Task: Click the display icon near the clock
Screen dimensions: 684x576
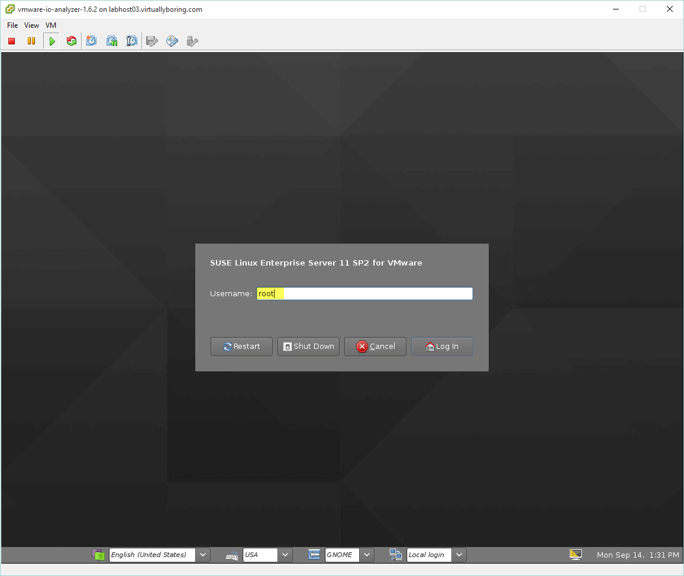Action: [576, 555]
